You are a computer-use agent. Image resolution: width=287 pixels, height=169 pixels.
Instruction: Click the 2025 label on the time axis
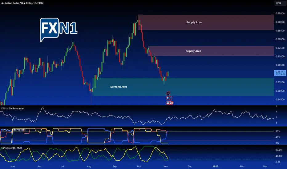(216, 167)
